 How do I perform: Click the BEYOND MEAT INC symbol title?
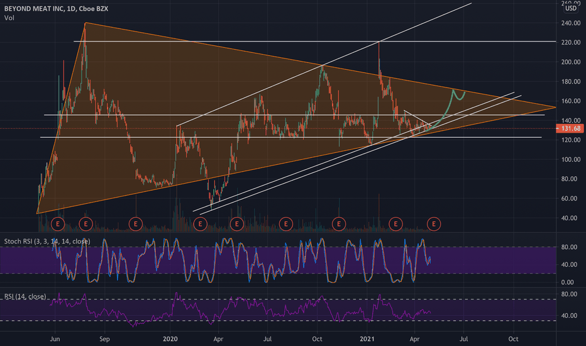pos(56,8)
